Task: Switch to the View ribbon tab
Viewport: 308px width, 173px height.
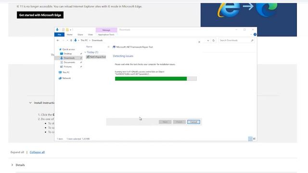Action: 90,35
